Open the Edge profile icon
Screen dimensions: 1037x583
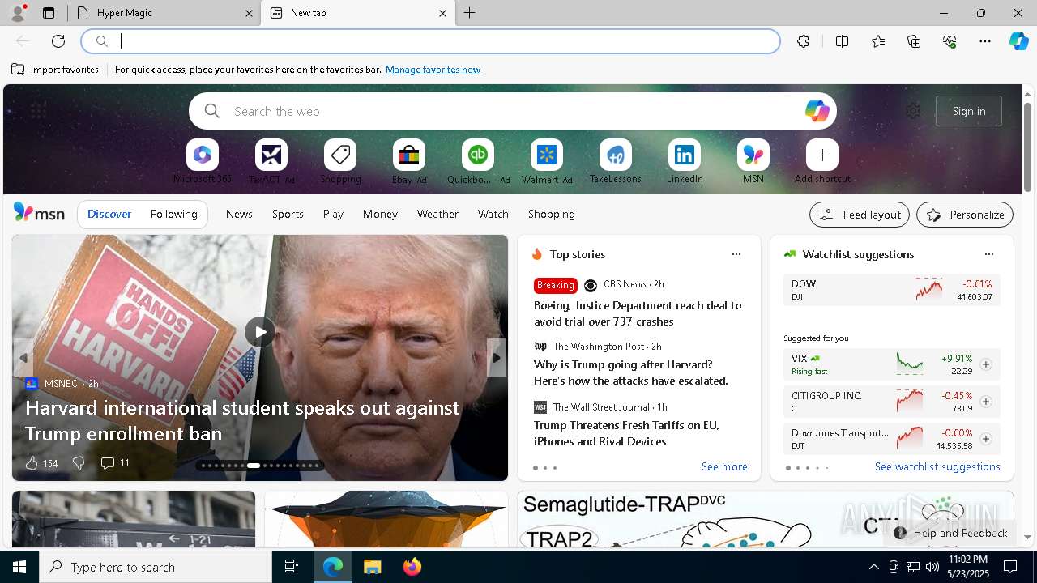18,13
